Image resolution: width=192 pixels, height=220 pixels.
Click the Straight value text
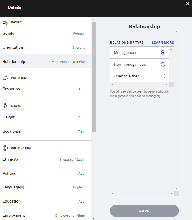point(78,48)
